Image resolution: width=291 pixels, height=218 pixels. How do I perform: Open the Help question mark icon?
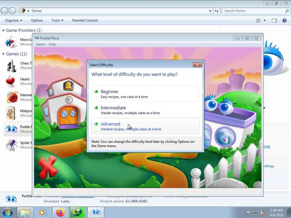click(x=284, y=20)
